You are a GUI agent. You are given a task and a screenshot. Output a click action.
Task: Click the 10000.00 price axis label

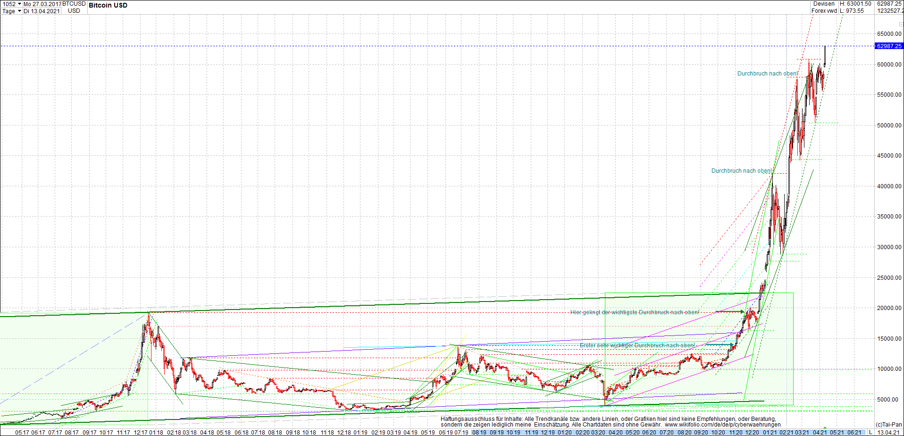click(x=889, y=369)
